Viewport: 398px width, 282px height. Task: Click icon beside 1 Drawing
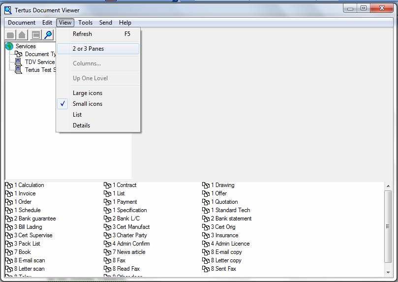coord(206,185)
